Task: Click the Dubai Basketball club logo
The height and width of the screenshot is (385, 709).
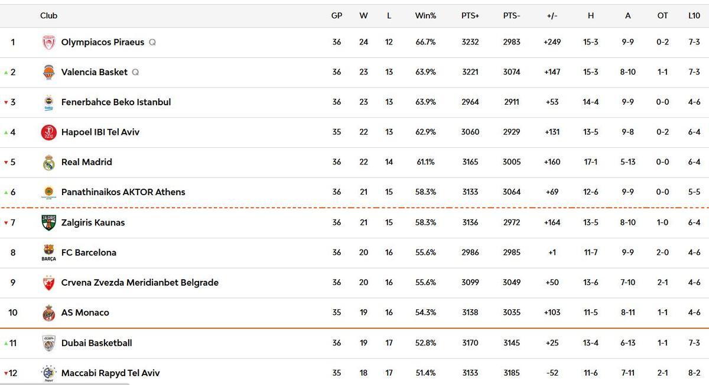Action: 50,342
